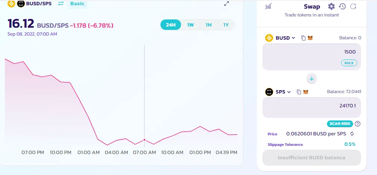Image resolution: width=377 pixels, height=175 pixels.
Task: Switch token order with down arrow
Action: click(312, 79)
